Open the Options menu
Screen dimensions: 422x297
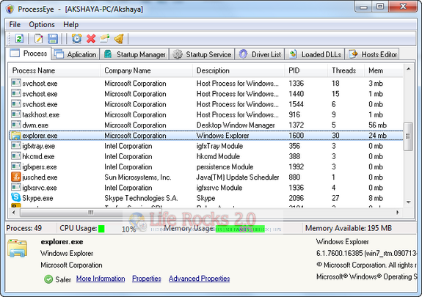[42, 24]
